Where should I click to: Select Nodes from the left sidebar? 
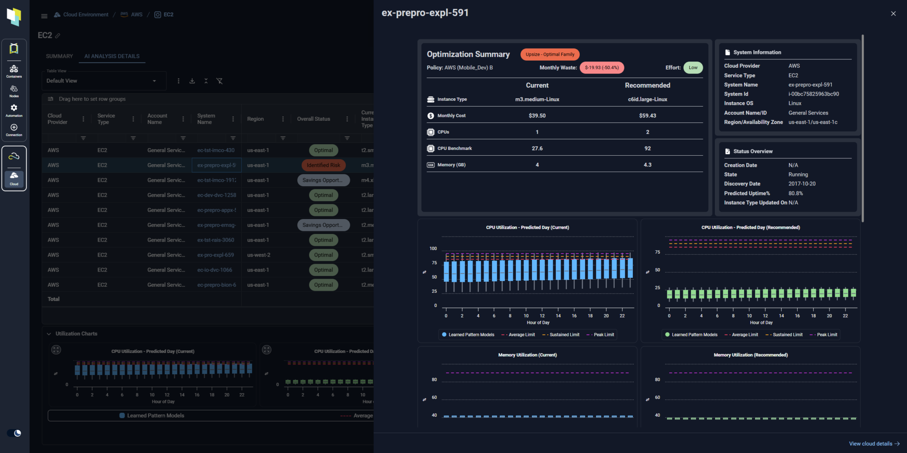pos(14,91)
